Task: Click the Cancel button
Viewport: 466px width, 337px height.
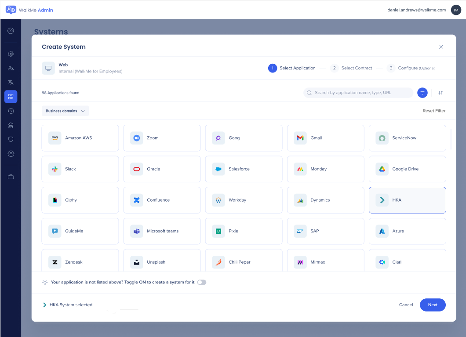Action: pyautogui.click(x=406, y=305)
